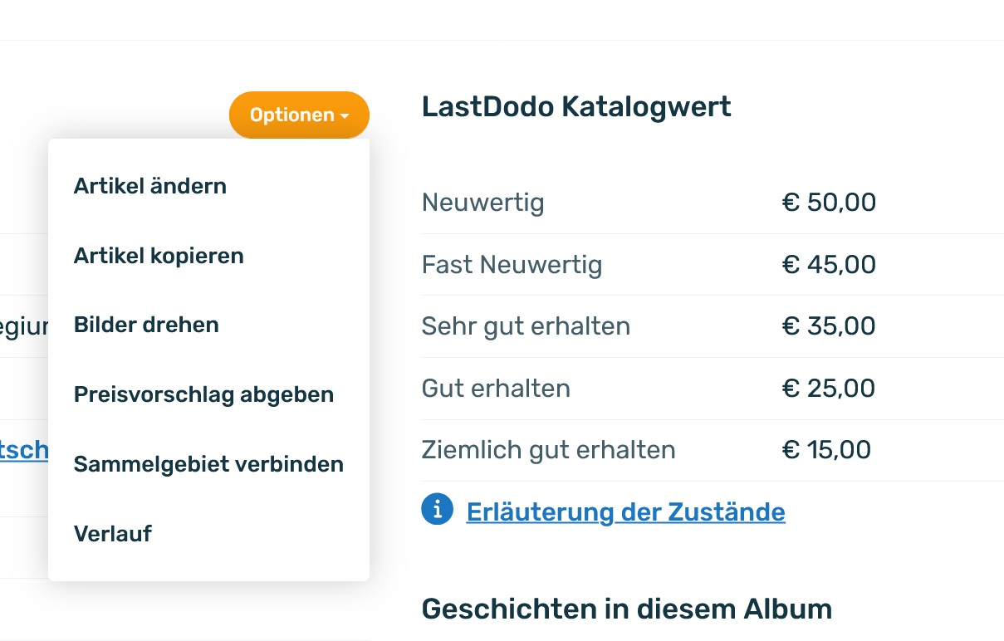Collapse the orange Optionen dropdown
Viewport: 1004px width, 641px height.
[299, 115]
